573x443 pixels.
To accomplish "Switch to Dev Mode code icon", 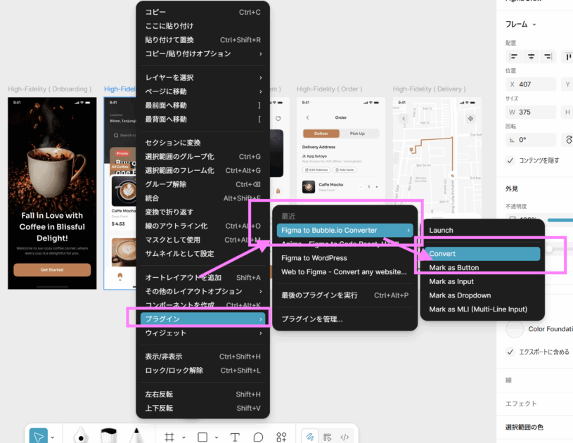I will 345,437.
